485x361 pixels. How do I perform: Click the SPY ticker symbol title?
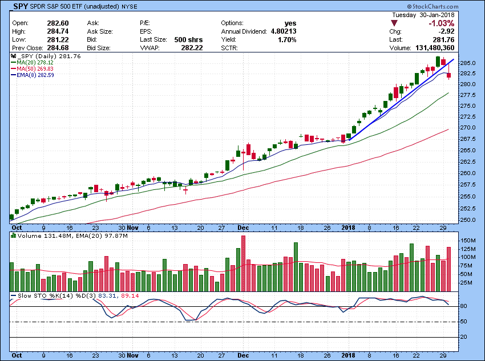[21, 6]
